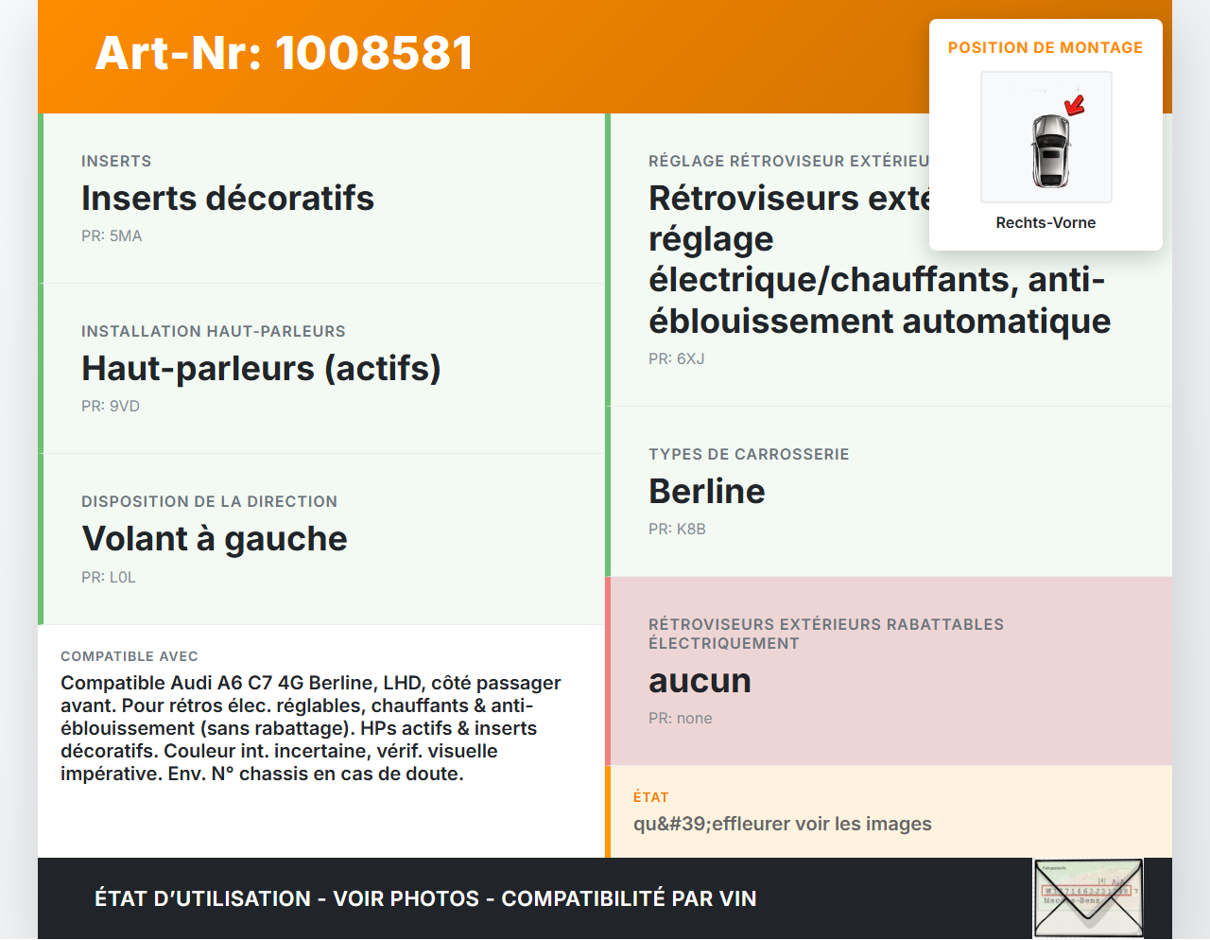1210x940 pixels.
Task: Click the Inserts décoratifs panel icon area
Action: [227, 197]
